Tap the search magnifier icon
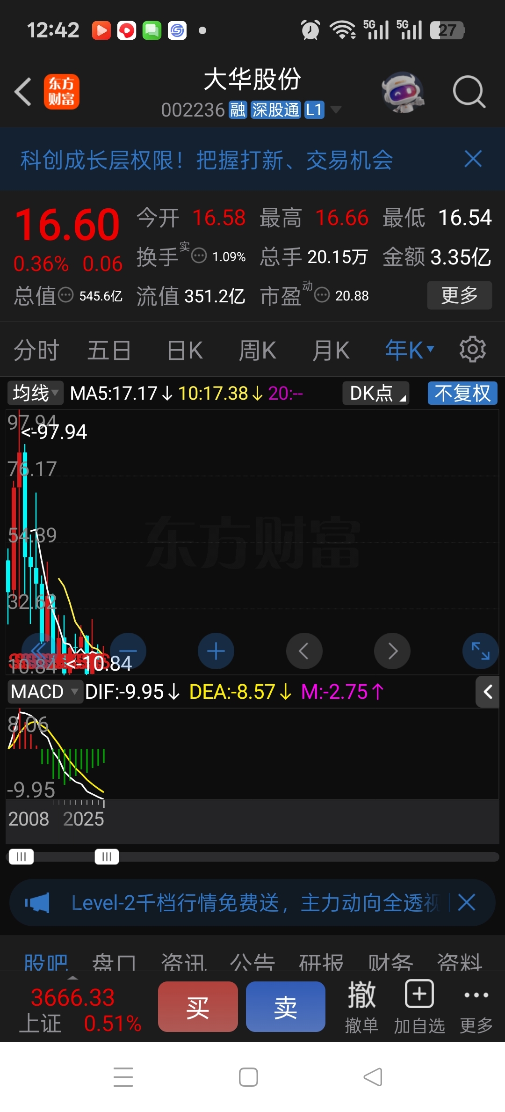The height and width of the screenshot is (1112, 505). (469, 92)
